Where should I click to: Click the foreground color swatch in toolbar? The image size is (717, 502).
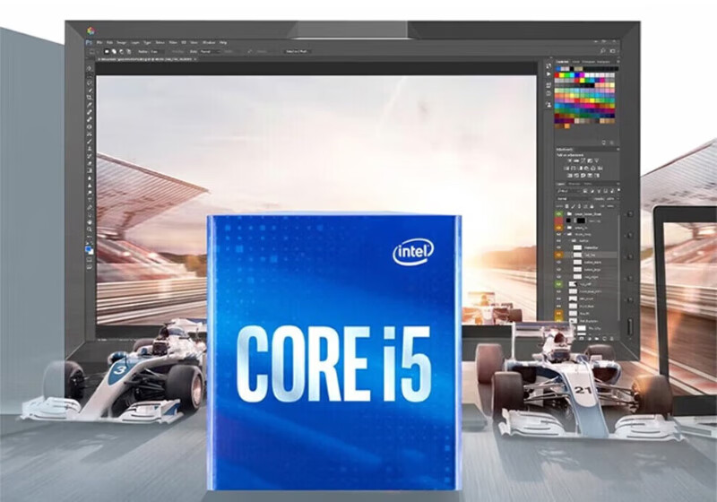pyautogui.click(x=88, y=248)
